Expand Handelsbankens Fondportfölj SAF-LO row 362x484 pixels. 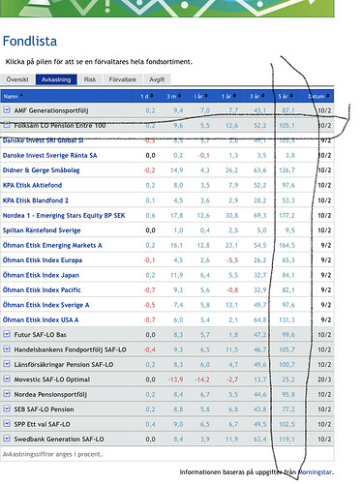pyautogui.click(x=7, y=349)
